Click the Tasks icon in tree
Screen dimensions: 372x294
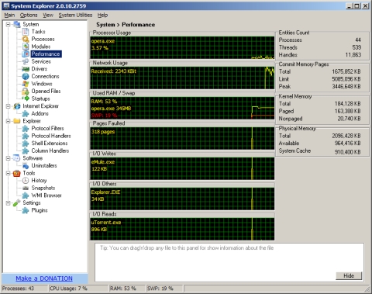click(x=26, y=32)
